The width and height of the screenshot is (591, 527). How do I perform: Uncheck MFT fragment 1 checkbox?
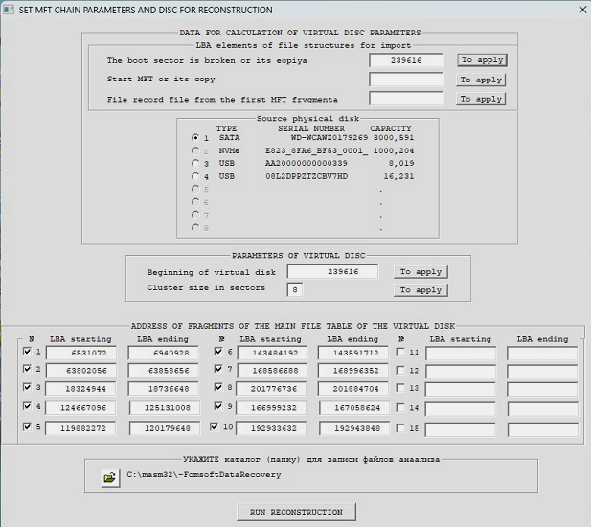(x=27, y=352)
